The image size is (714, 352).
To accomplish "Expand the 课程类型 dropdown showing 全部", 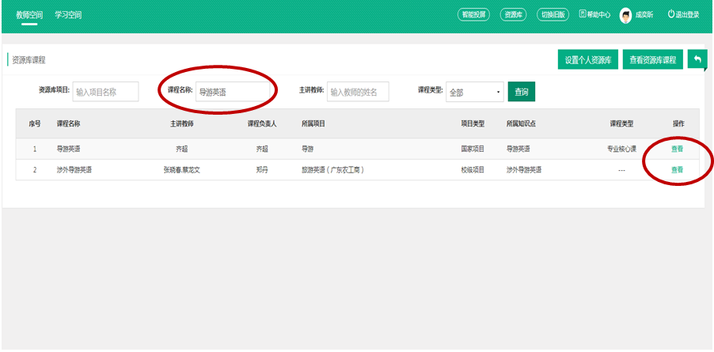I will coord(474,92).
